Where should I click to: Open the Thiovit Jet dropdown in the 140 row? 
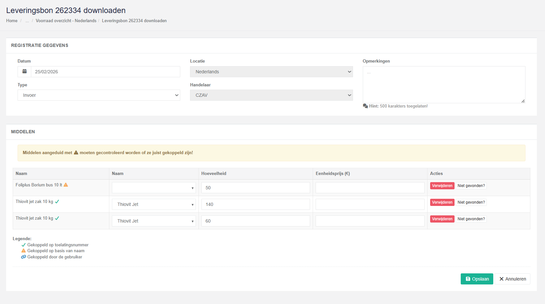pyautogui.click(x=154, y=204)
